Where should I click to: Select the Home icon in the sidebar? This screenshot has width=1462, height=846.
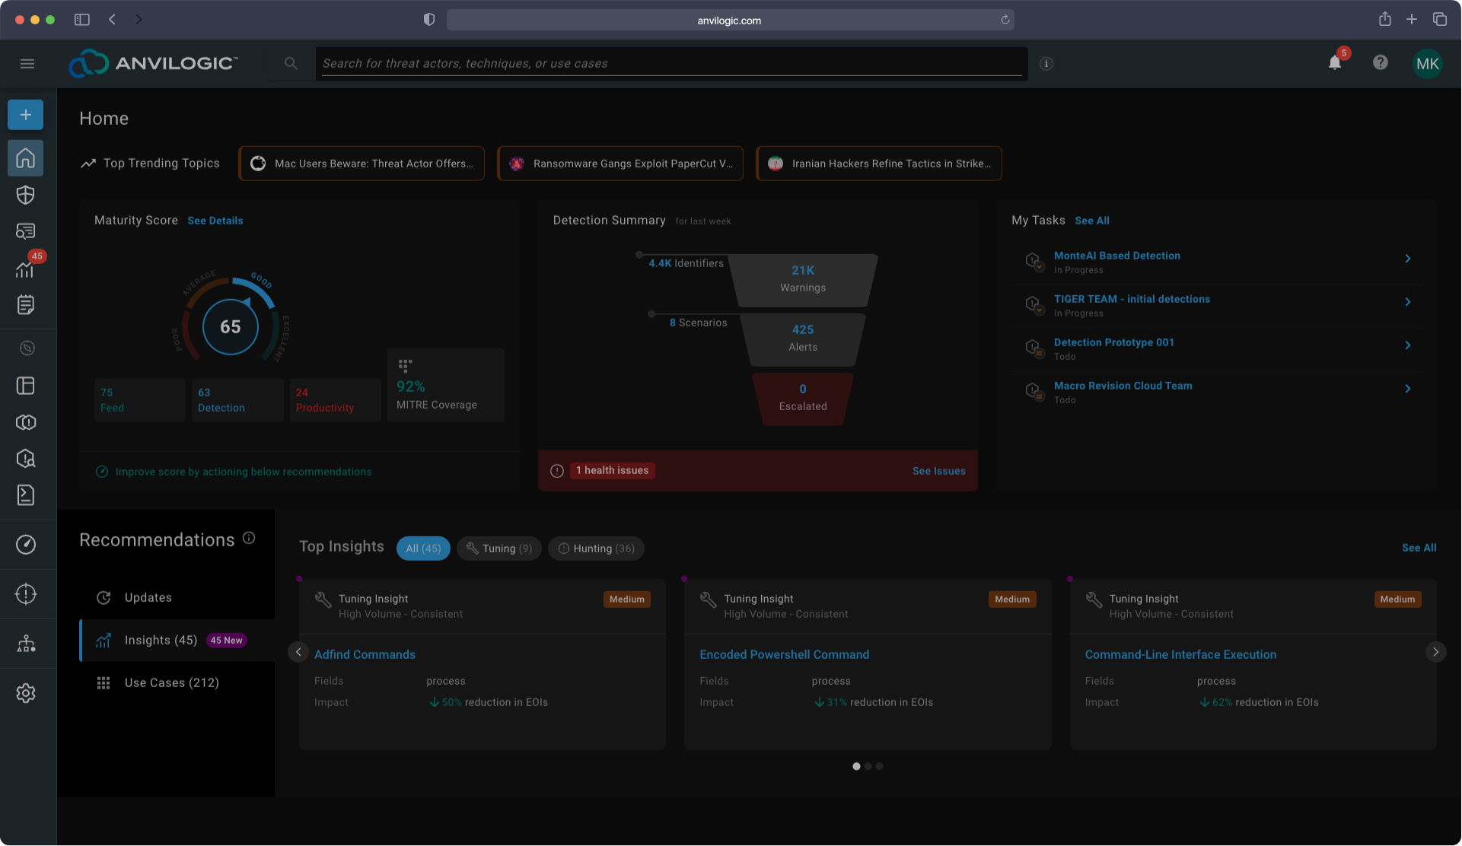(x=26, y=157)
